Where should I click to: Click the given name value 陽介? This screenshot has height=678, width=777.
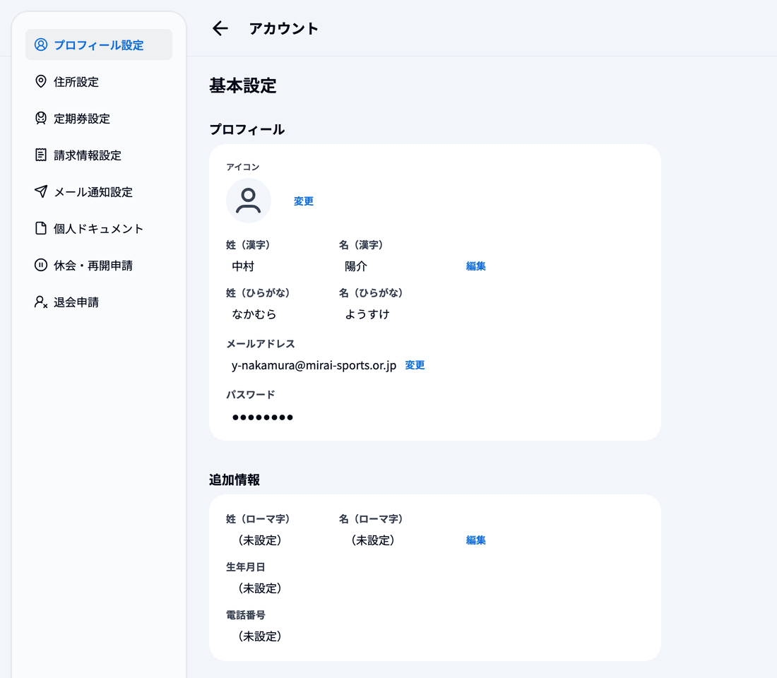pos(356,266)
